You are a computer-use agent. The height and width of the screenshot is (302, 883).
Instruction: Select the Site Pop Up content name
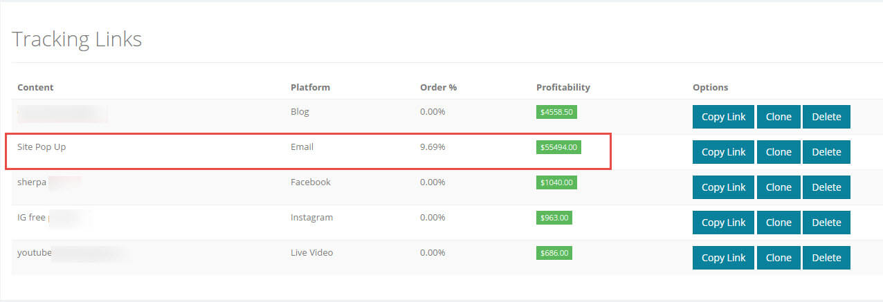42,147
